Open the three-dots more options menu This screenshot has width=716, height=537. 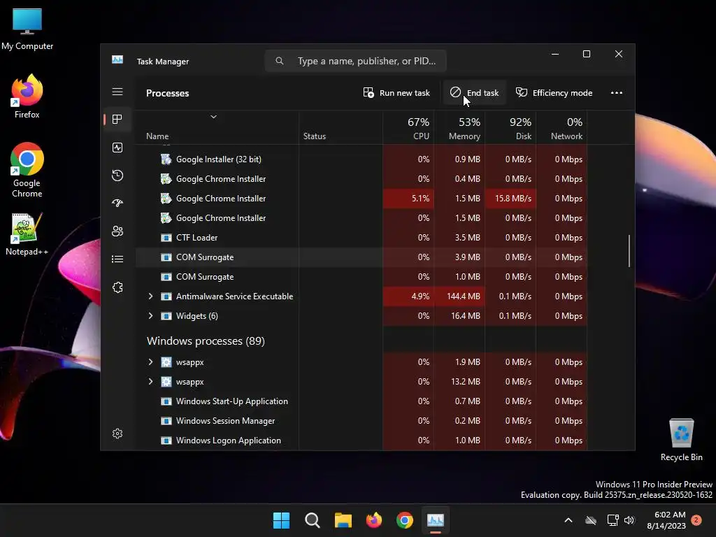coord(617,93)
